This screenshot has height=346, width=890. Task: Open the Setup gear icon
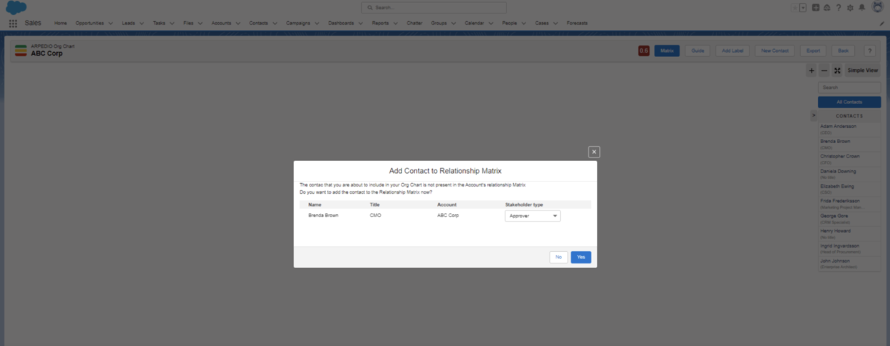[850, 8]
